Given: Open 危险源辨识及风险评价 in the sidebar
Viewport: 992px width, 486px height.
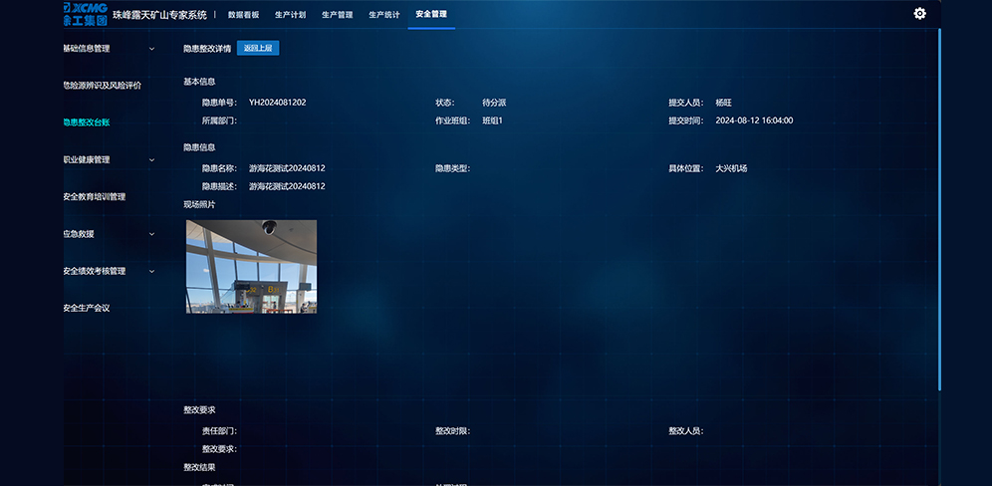Looking at the screenshot, I should pos(103,86).
